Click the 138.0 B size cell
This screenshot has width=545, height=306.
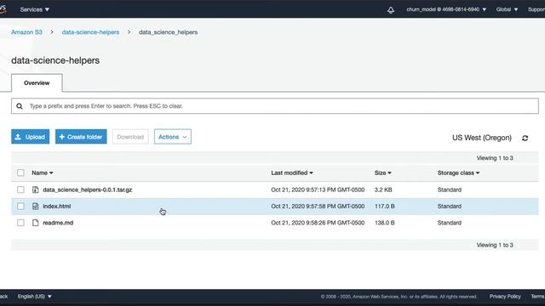pos(384,223)
